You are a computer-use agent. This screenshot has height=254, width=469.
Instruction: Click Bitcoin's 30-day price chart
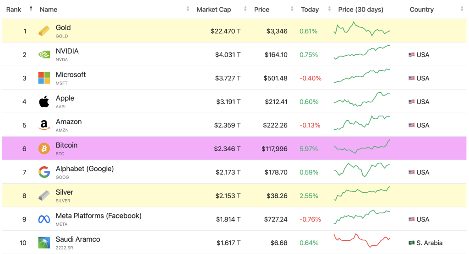pyautogui.click(x=362, y=148)
